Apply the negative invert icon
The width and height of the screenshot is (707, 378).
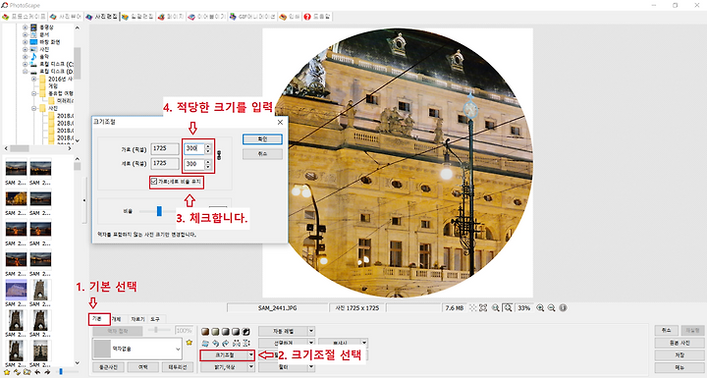click(246, 332)
